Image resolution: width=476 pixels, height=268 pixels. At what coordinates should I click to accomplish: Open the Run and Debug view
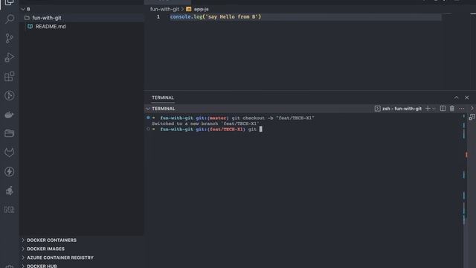[10, 57]
